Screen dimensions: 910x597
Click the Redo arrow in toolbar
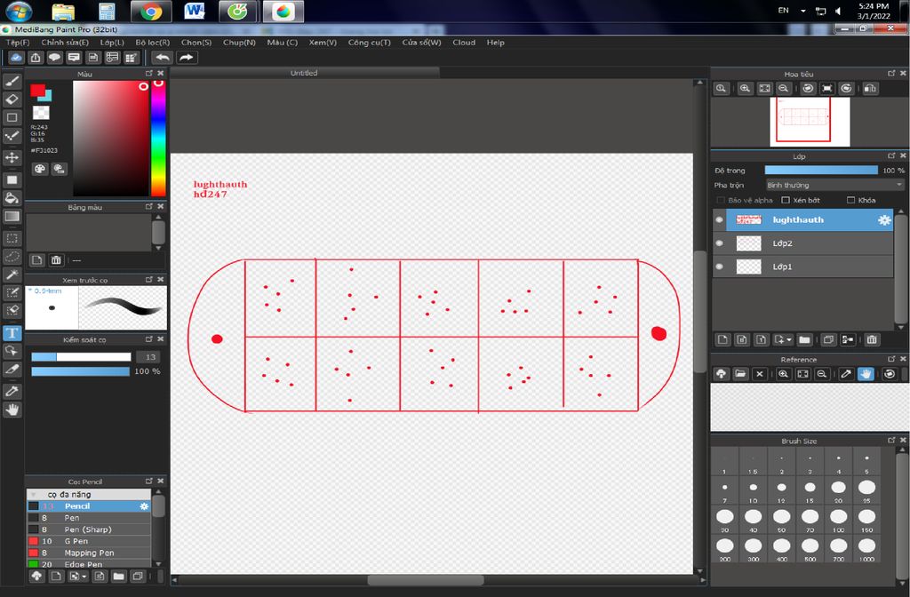point(187,58)
